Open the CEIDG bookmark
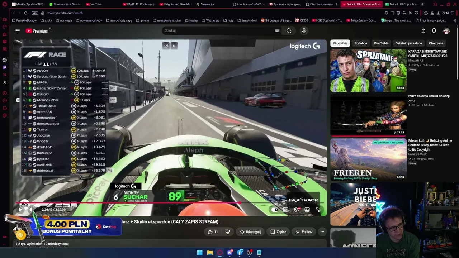The width and height of the screenshot is (459, 258). [x=302, y=20]
